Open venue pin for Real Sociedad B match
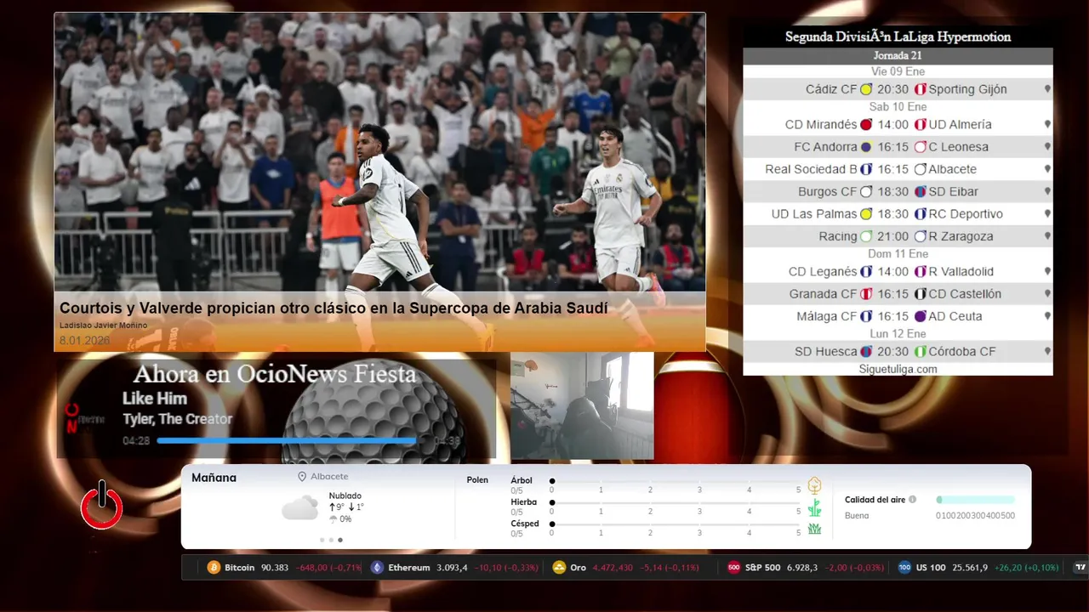The height and width of the screenshot is (612, 1089). coord(1047,169)
